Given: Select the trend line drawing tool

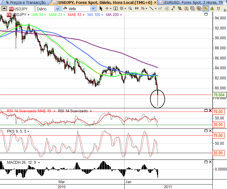Looking at the screenshot, I should (x=151, y=8).
